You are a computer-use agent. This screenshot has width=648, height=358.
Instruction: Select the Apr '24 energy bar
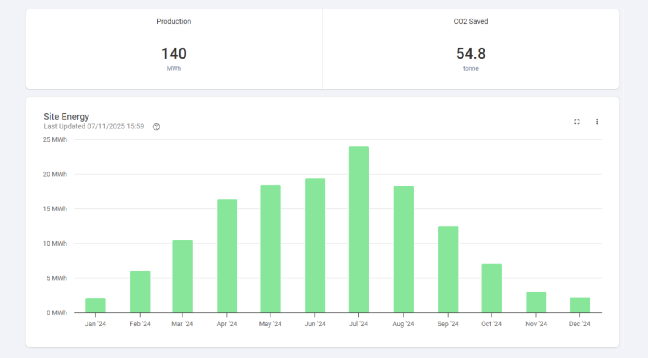[x=227, y=256]
